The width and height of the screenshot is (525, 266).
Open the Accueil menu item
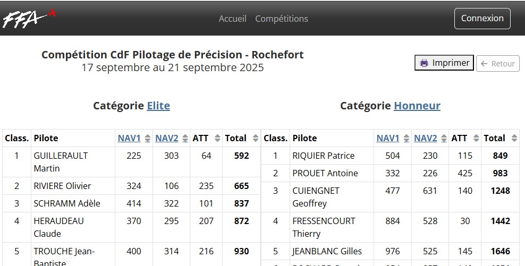[233, 19]
